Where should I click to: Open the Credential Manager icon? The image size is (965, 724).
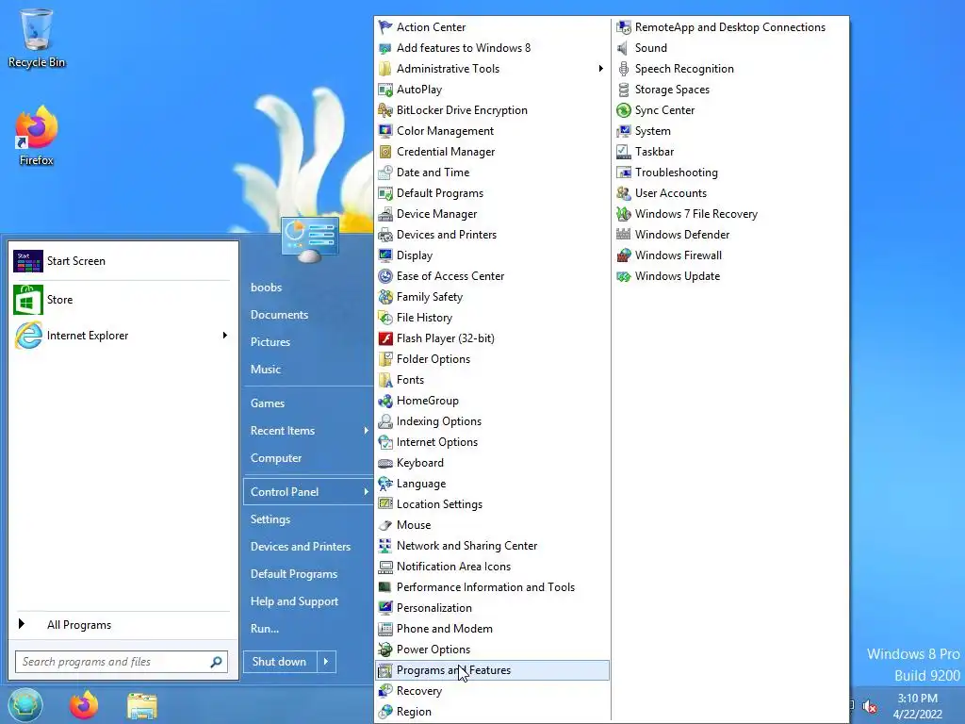(385, 152)
